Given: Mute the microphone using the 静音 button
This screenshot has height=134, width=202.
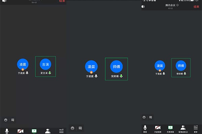Looking at the screenshot, I should point(145,129).
